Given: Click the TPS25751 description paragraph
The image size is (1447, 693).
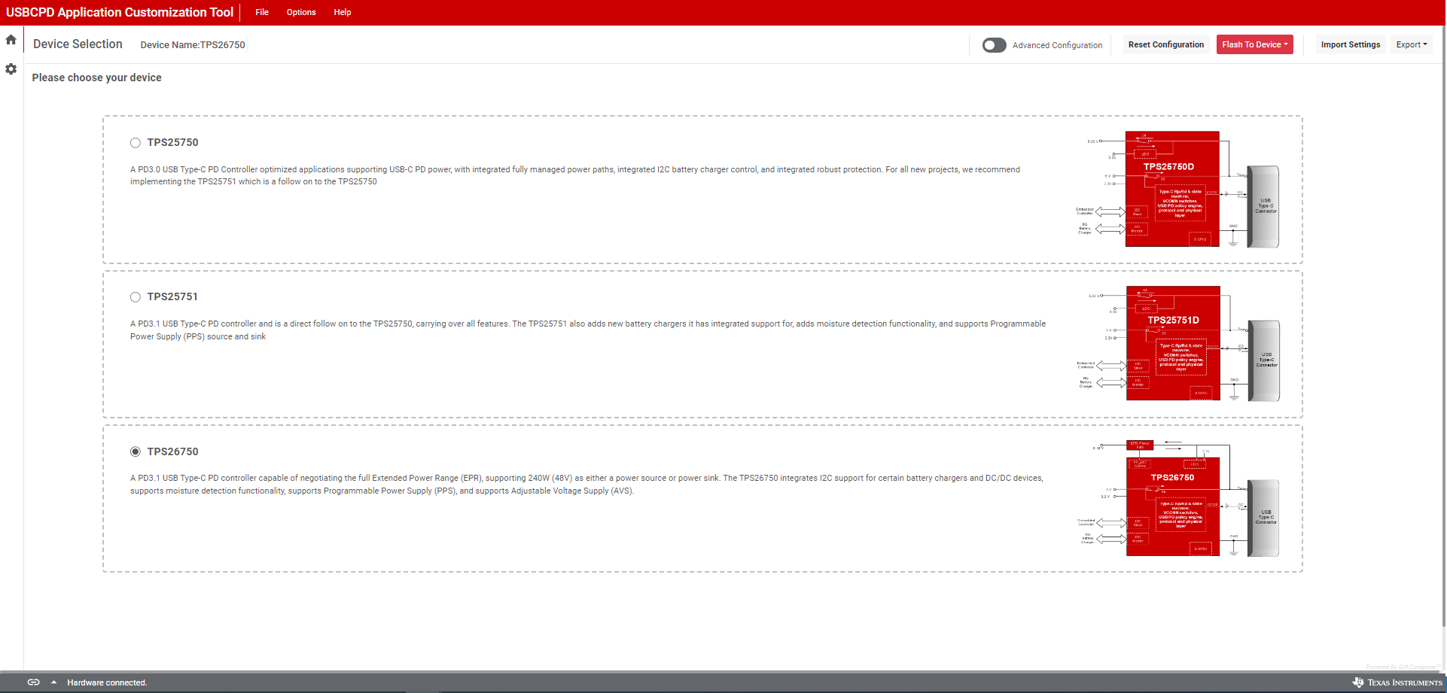Looking at the screenshot, I should coord(588,330).
